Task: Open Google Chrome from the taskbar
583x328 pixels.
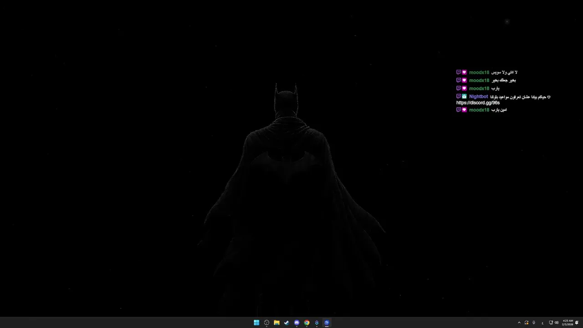Action: click(x=307, y=323)
